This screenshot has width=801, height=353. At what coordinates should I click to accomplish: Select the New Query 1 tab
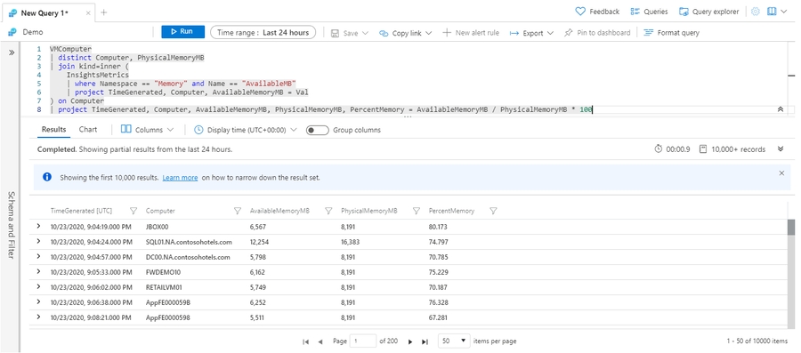(x=44, y=13)
